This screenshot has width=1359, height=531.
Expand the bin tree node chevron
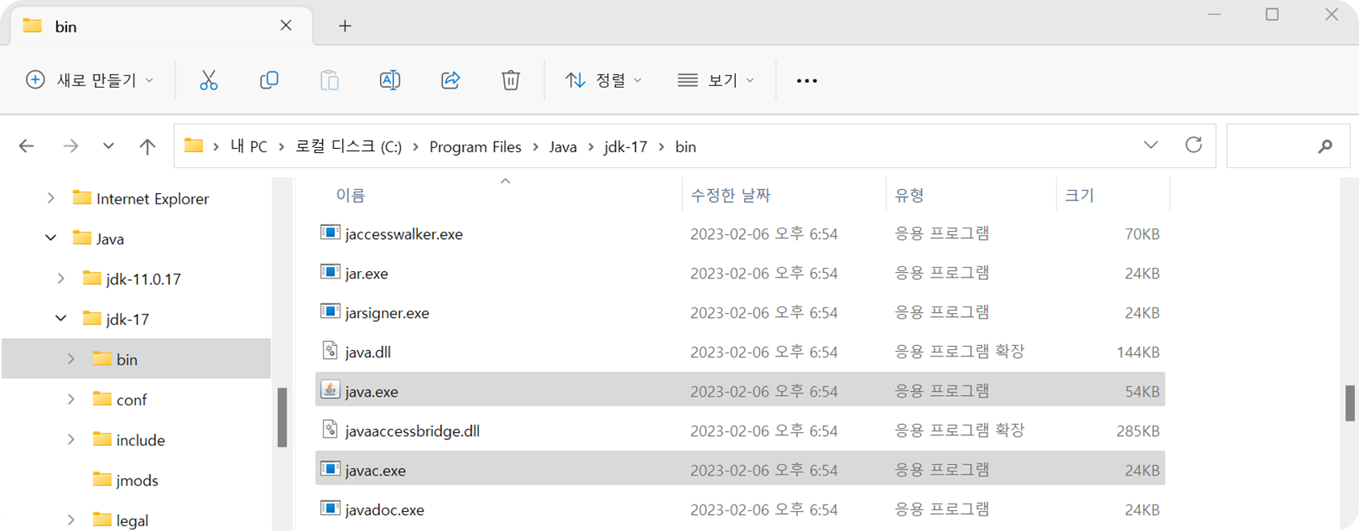click(x=71, y=359)
